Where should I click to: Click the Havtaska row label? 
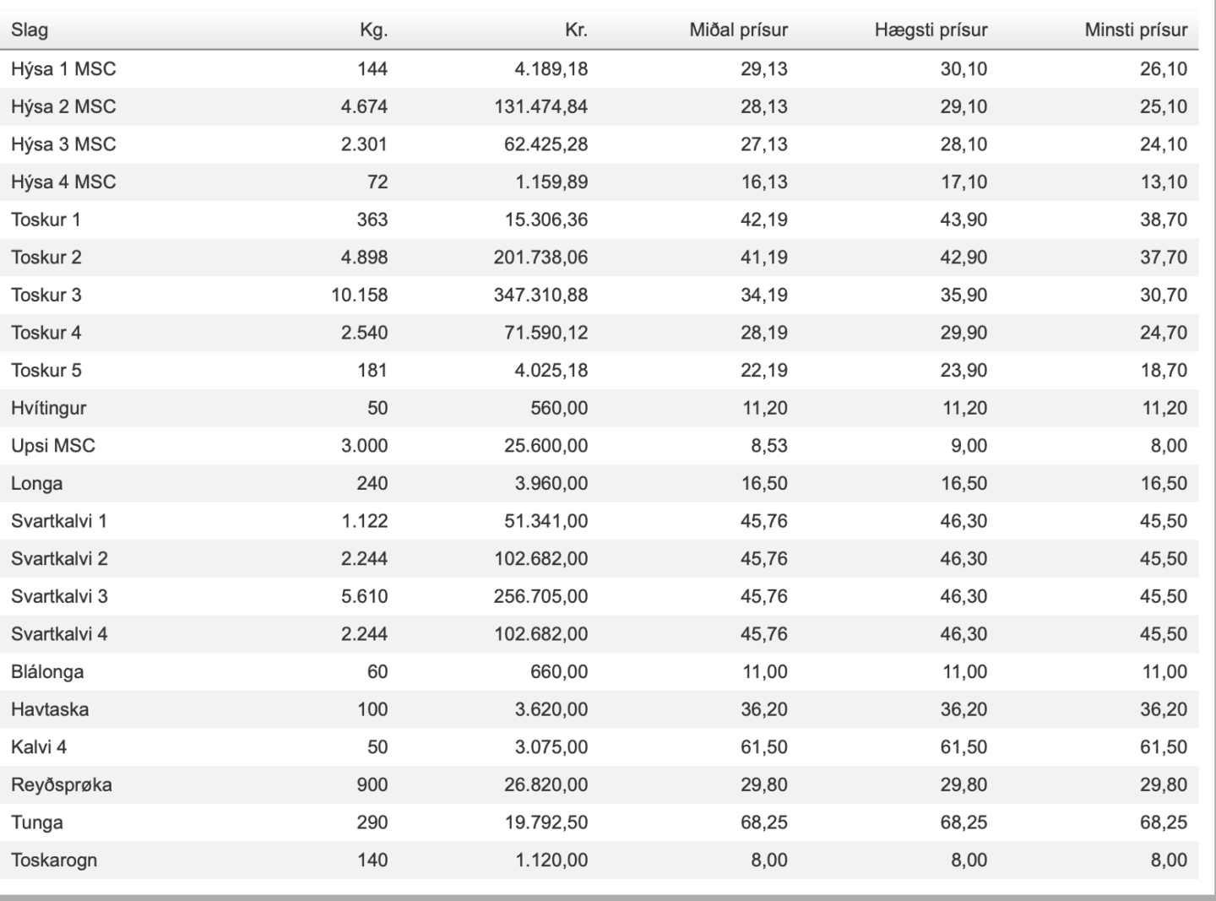[x=50, y=709]
